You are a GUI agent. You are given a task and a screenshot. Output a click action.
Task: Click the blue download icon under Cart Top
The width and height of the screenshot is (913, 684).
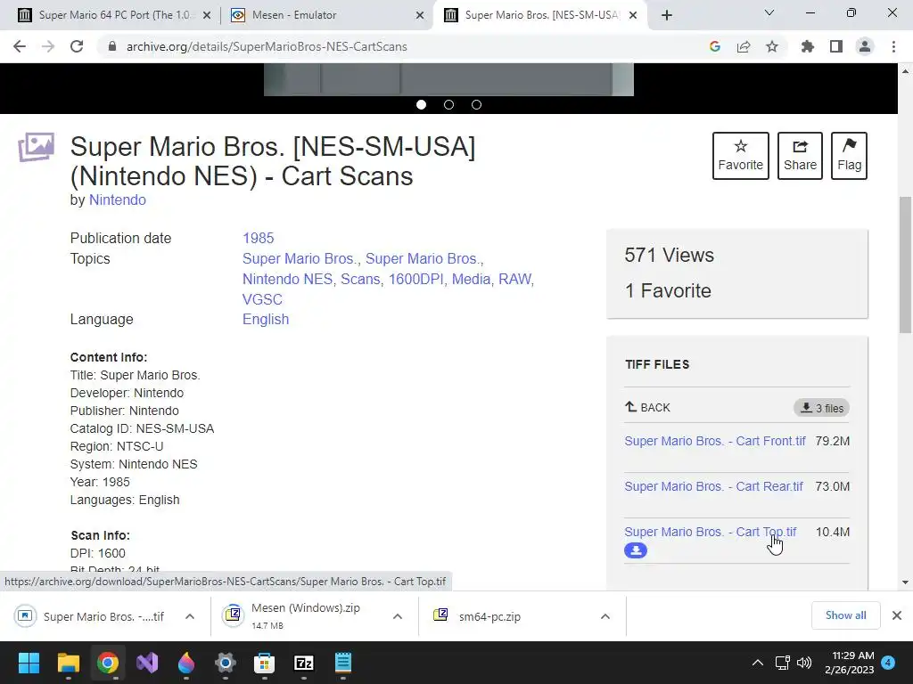(x=636, y=550)
